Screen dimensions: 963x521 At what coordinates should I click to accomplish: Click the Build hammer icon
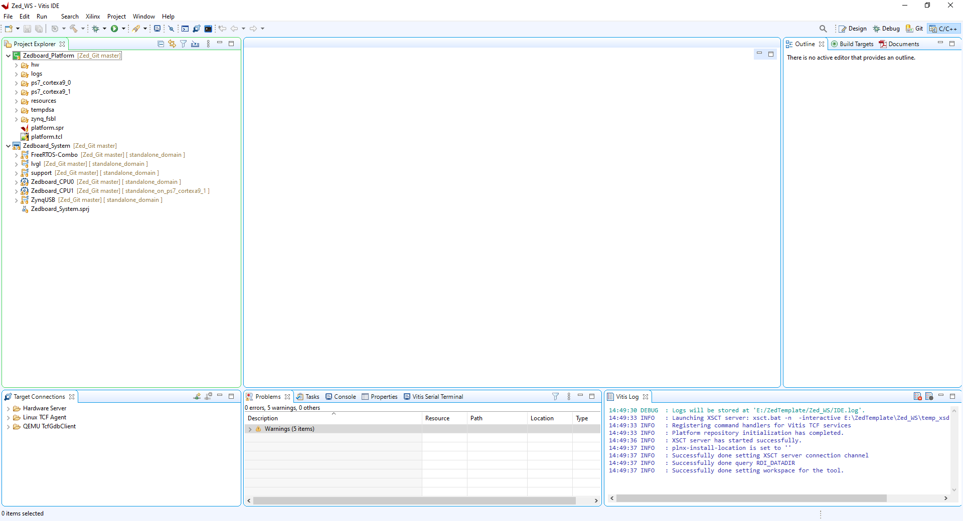coord(74,29)
